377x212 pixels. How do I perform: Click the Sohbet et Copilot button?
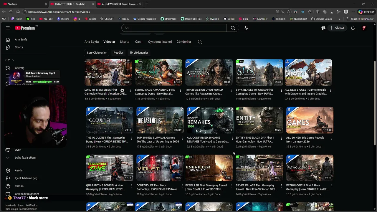(366, 12)
